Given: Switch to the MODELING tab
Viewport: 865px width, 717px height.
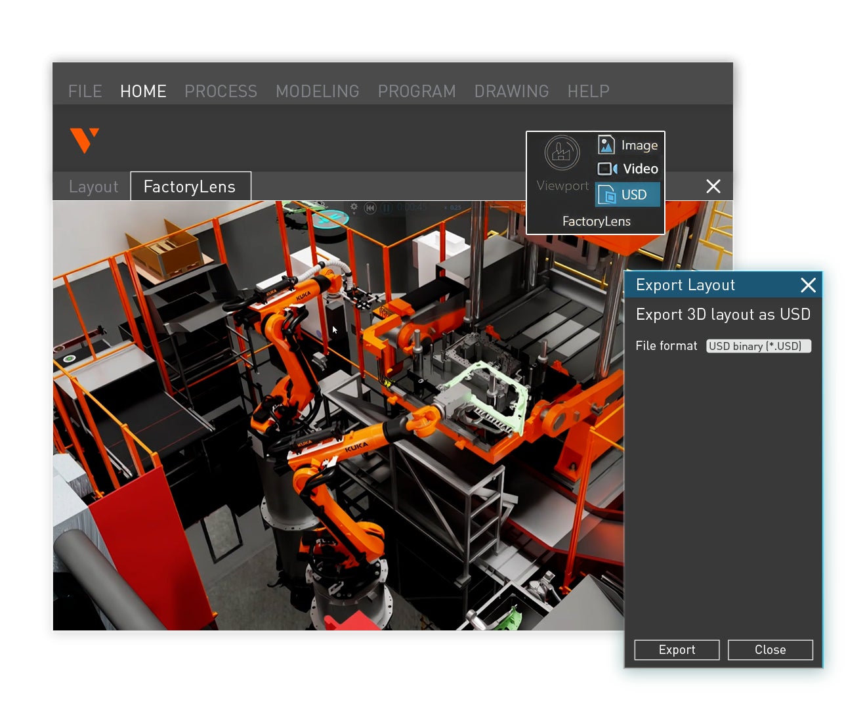Looking at the screenshot, I should pyautogui.click(x=318, y=91).
